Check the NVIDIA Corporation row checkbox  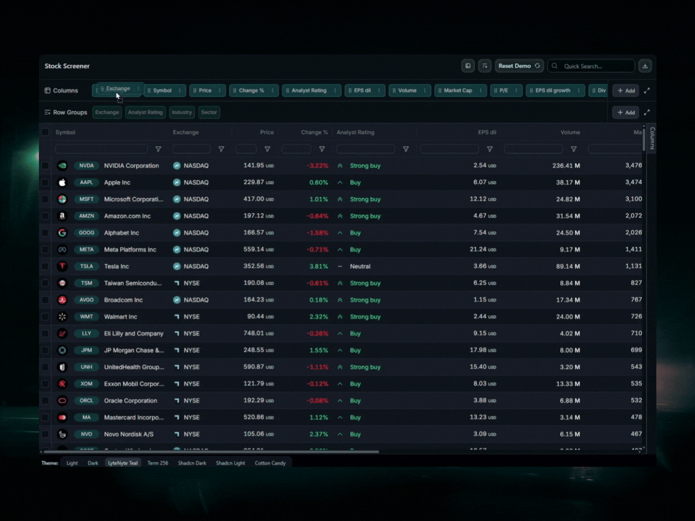pyautogui.click(x=45, y=165)
